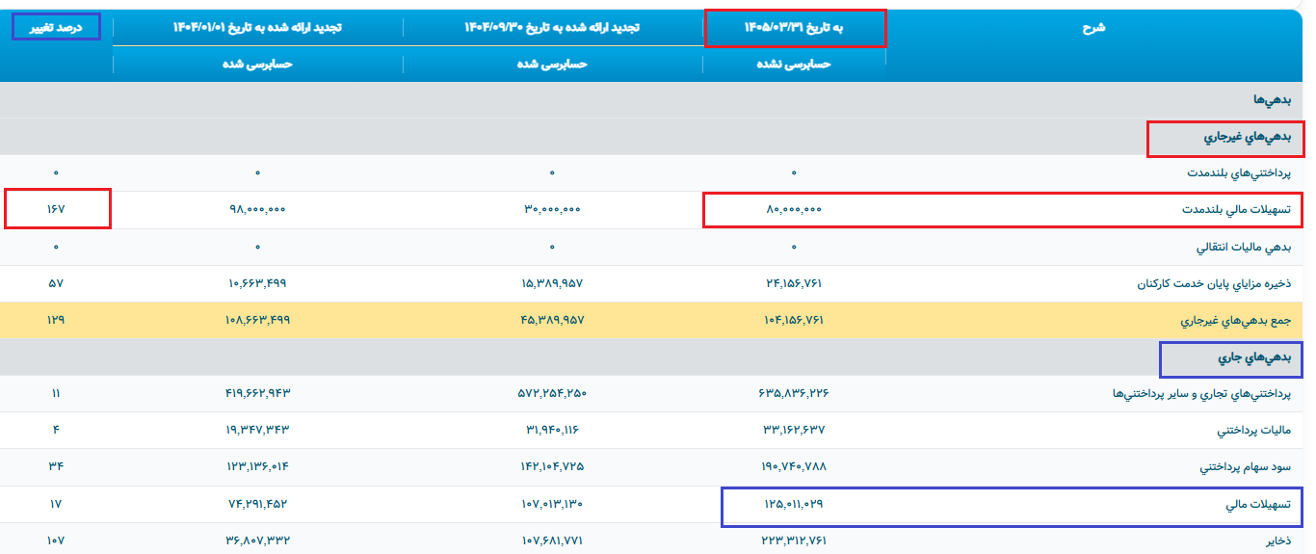
Task: Select the 125,011,029 current facilities value
Action: [794, 504]
